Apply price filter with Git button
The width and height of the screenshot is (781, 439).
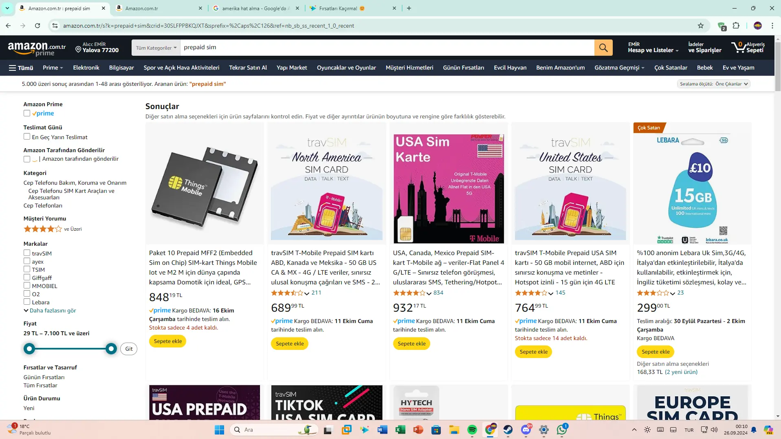point(129,349)
